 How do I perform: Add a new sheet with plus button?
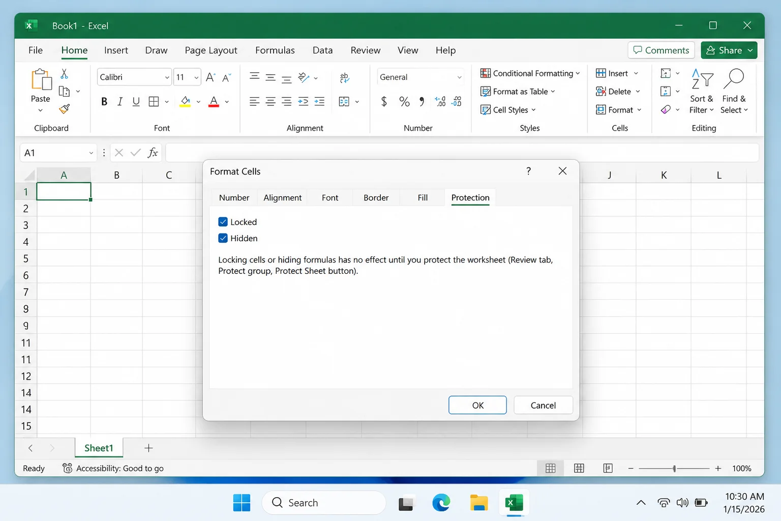pos(148,448)
